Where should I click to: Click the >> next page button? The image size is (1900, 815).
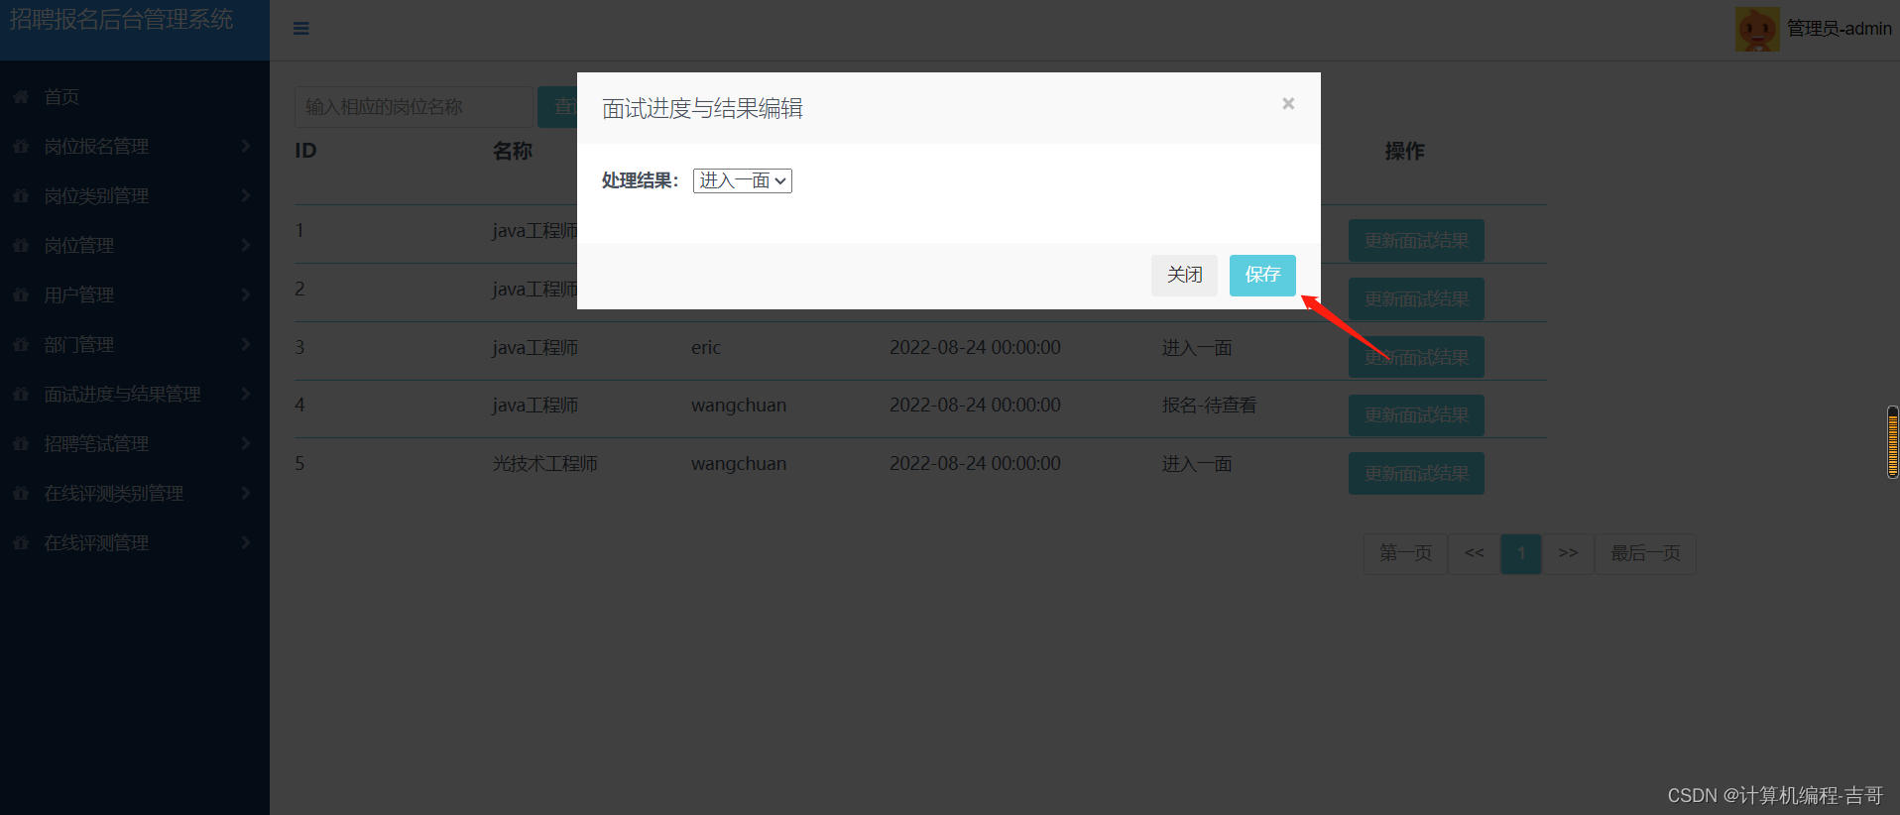pos(1568,553)
